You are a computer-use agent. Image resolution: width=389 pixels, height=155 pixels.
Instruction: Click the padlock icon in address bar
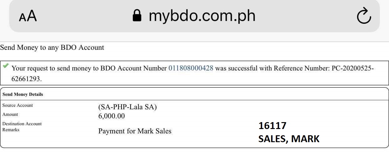tap(137, 15)
